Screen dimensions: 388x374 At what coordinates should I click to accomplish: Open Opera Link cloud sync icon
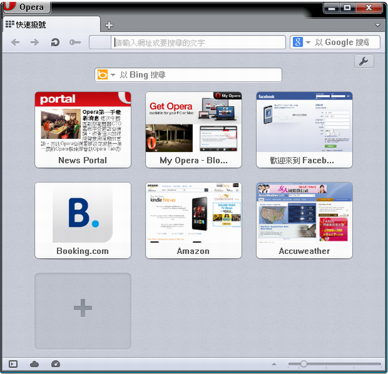click(35, 364)
